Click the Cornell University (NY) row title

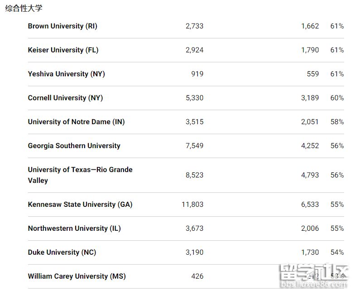point(65,98)
